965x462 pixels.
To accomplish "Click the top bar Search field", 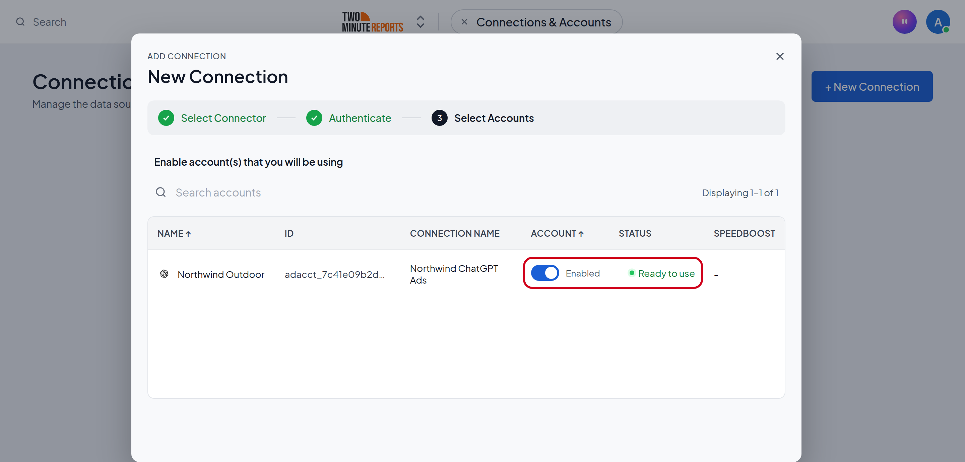I will point(49,22).
